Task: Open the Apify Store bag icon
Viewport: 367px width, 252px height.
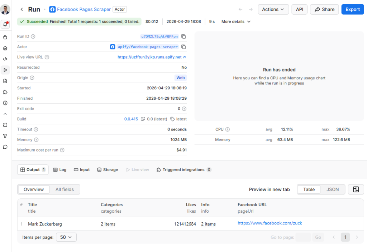Action: point(5,37)
